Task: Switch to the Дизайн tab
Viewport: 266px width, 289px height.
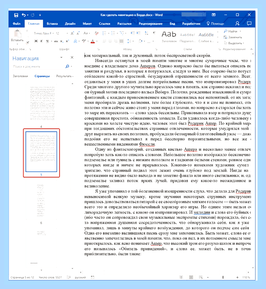Action: [x=70, y=24]
